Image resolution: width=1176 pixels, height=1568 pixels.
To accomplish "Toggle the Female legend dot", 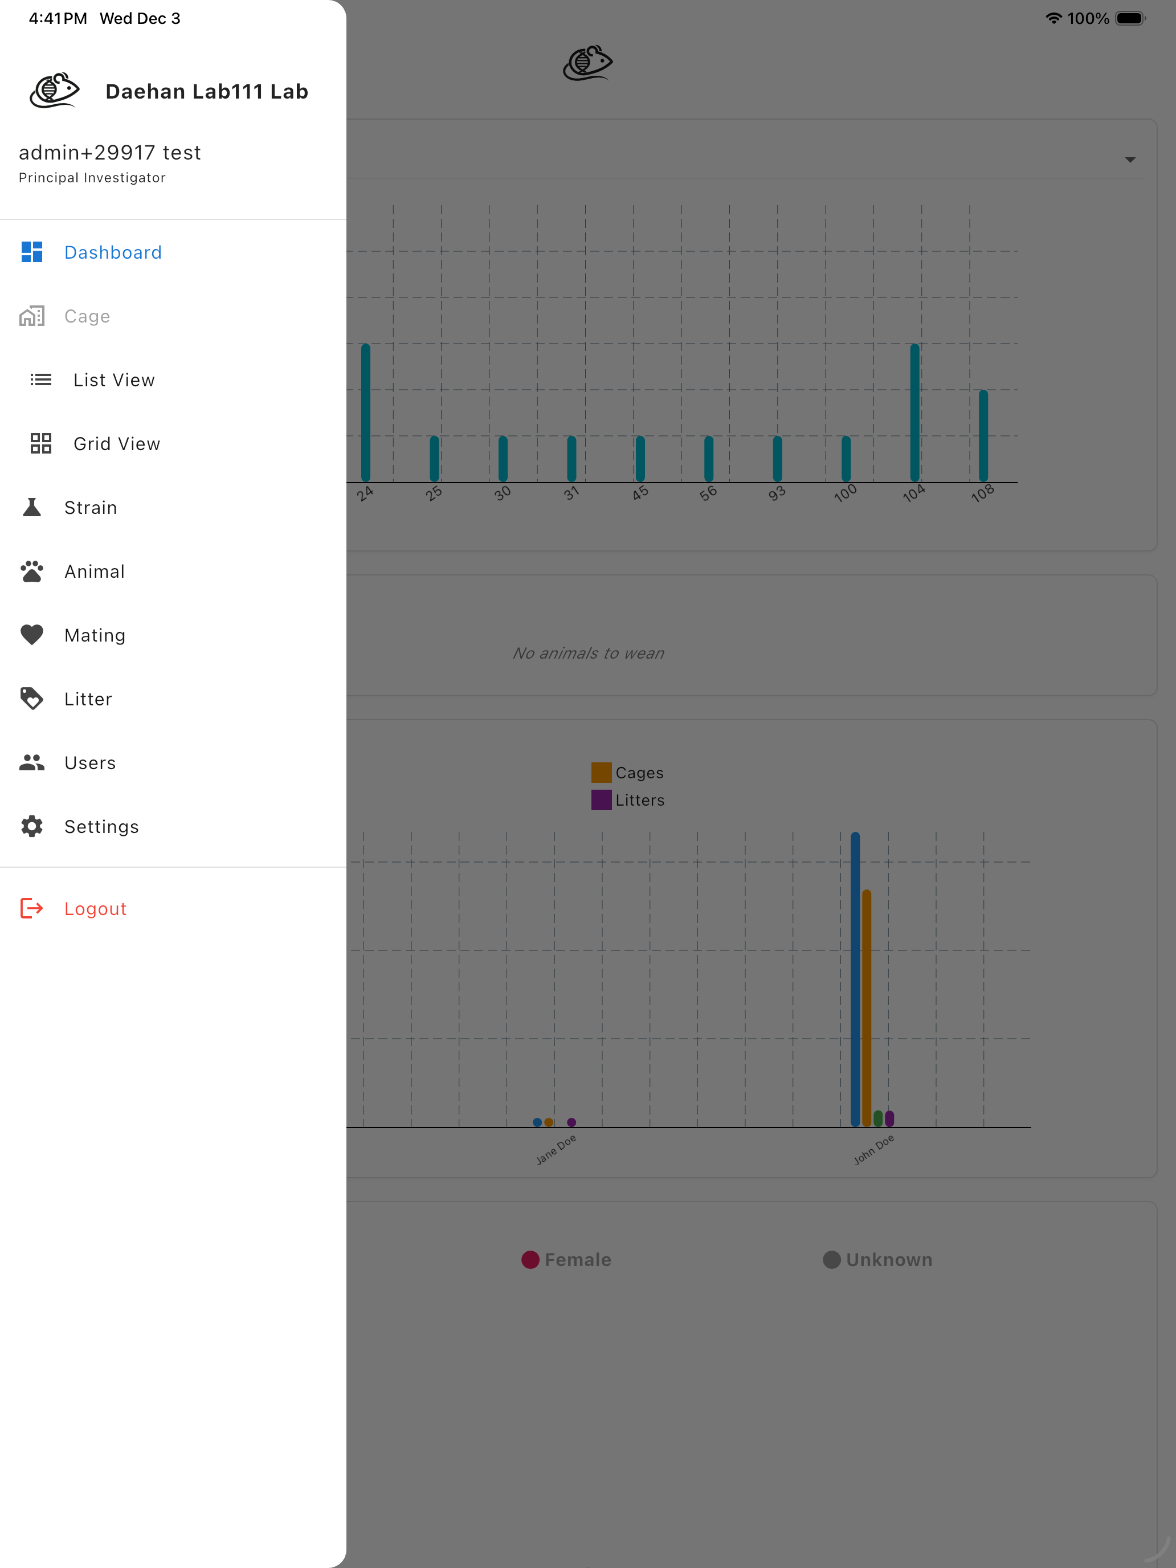I will 530,1260.
